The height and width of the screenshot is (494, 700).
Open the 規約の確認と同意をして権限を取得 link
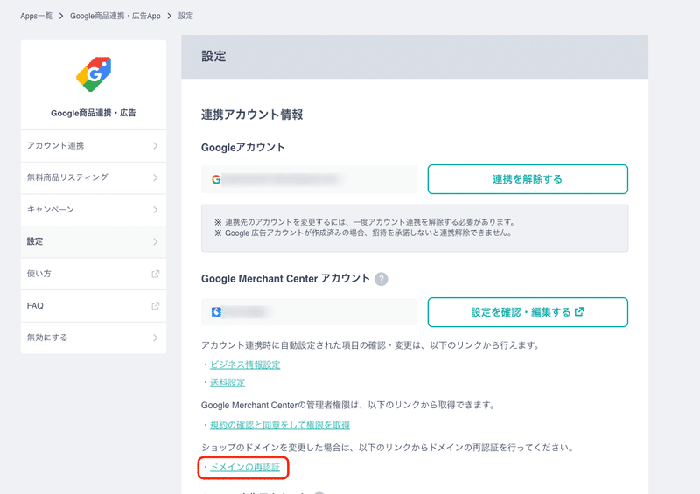coord(280,425)
